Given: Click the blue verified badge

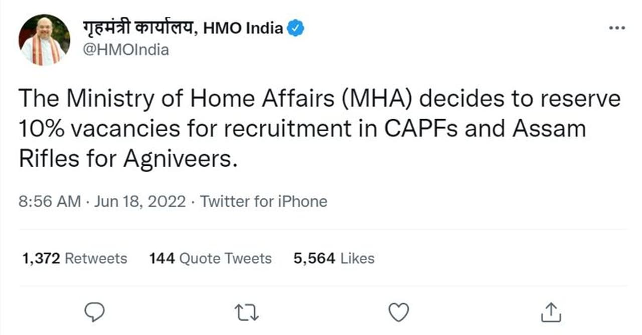Looking at the screenshot, I should [x=295, y=29].
